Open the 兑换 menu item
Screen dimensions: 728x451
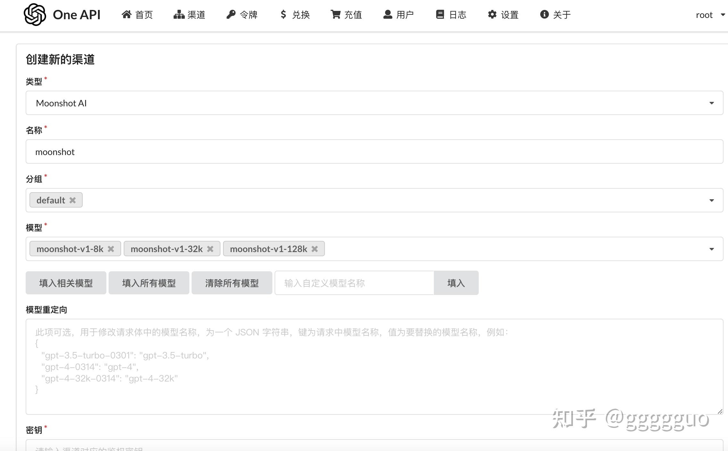295,14
